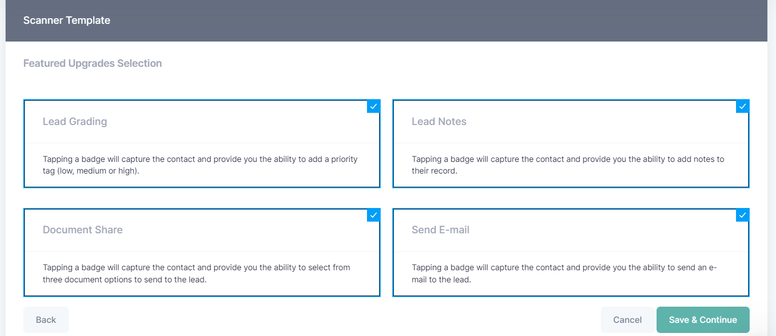Select the Send E-mail card title
The image size is (776, 336).
(x=440, y=230)
